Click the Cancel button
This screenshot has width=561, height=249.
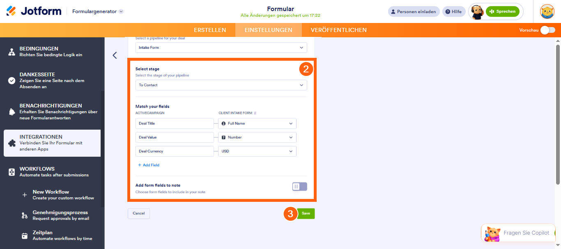[139, 213]
